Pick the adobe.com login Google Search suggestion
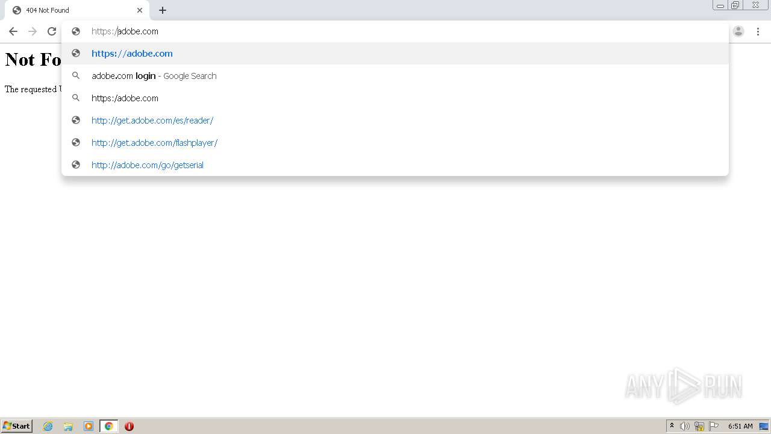Image resolution: width=771 pixels, height=434 pixels. (x=395, y=76)
